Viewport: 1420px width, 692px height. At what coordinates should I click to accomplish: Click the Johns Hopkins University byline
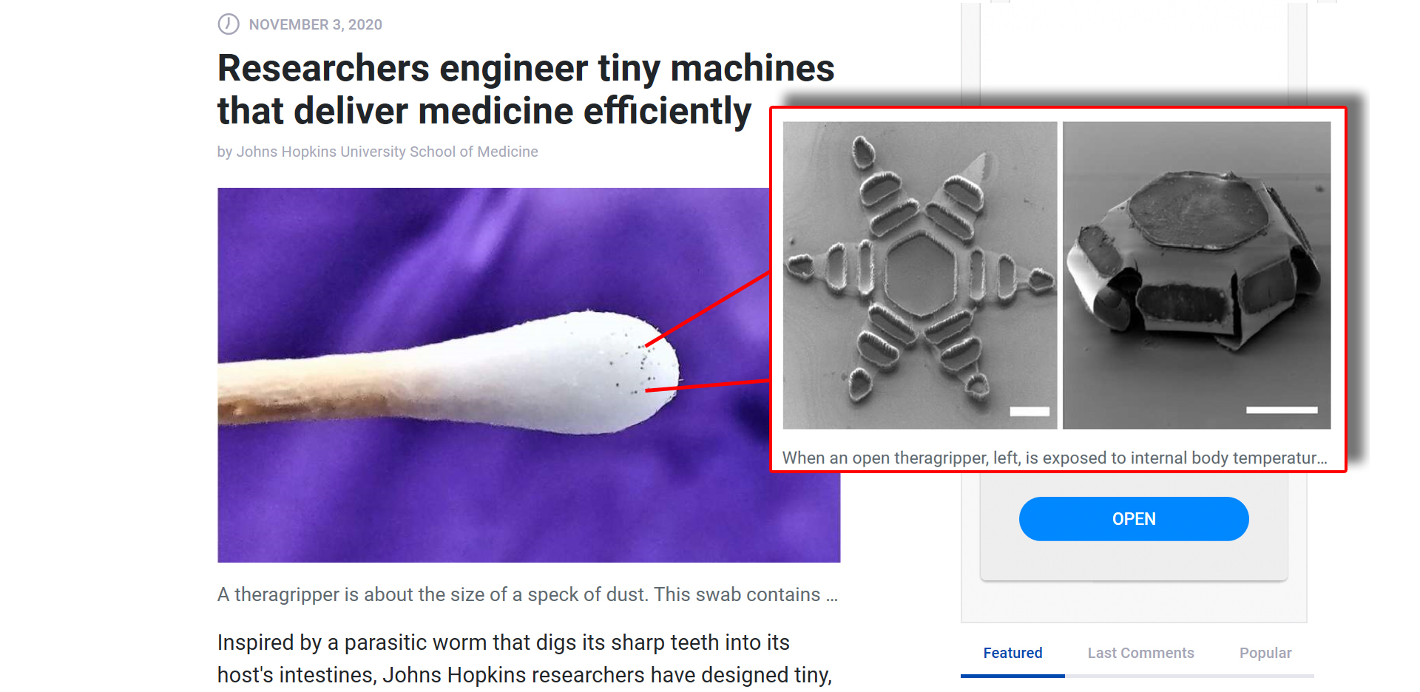377,152
